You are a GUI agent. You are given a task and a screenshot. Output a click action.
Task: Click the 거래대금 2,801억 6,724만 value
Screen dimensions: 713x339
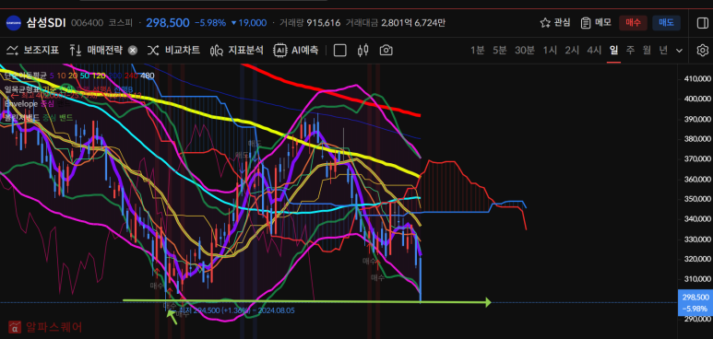pos(395,23)
